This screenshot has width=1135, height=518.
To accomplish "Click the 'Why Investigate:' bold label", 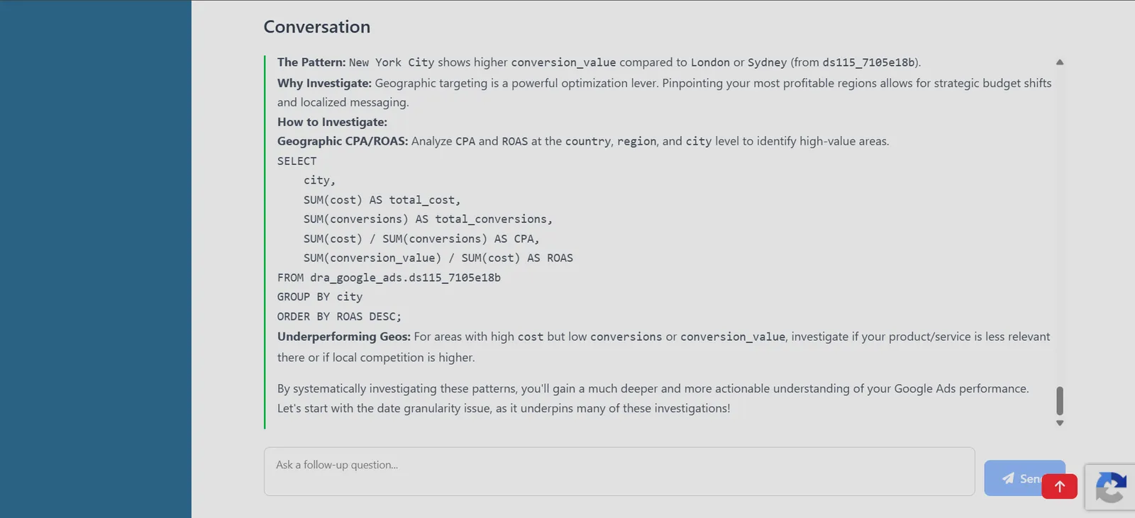I will 324,83.
